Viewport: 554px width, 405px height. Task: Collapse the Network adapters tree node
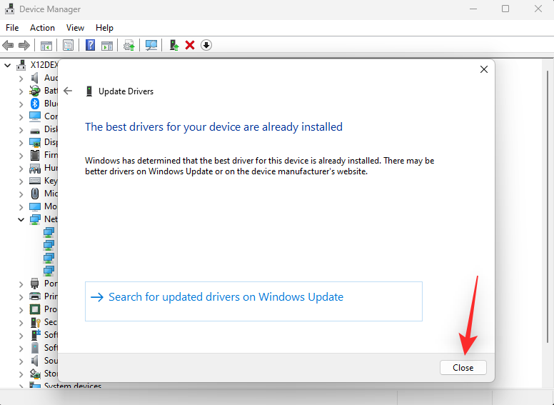[21, 219]
